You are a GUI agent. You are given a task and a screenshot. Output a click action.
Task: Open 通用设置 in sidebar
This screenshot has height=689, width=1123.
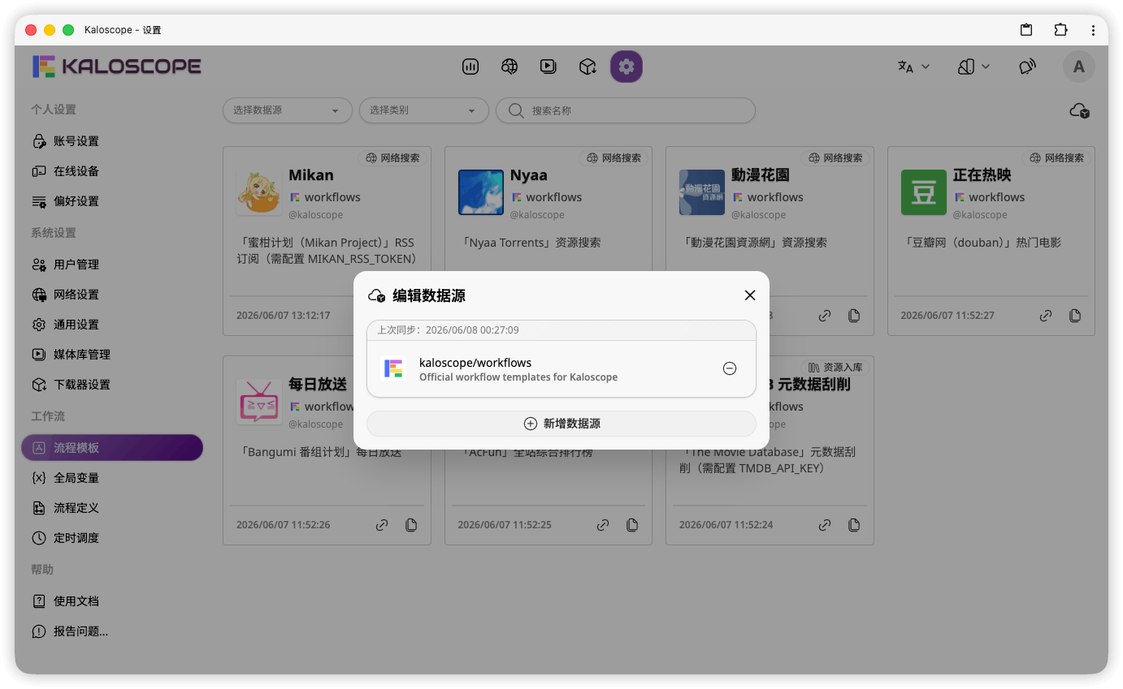point(112,325)
